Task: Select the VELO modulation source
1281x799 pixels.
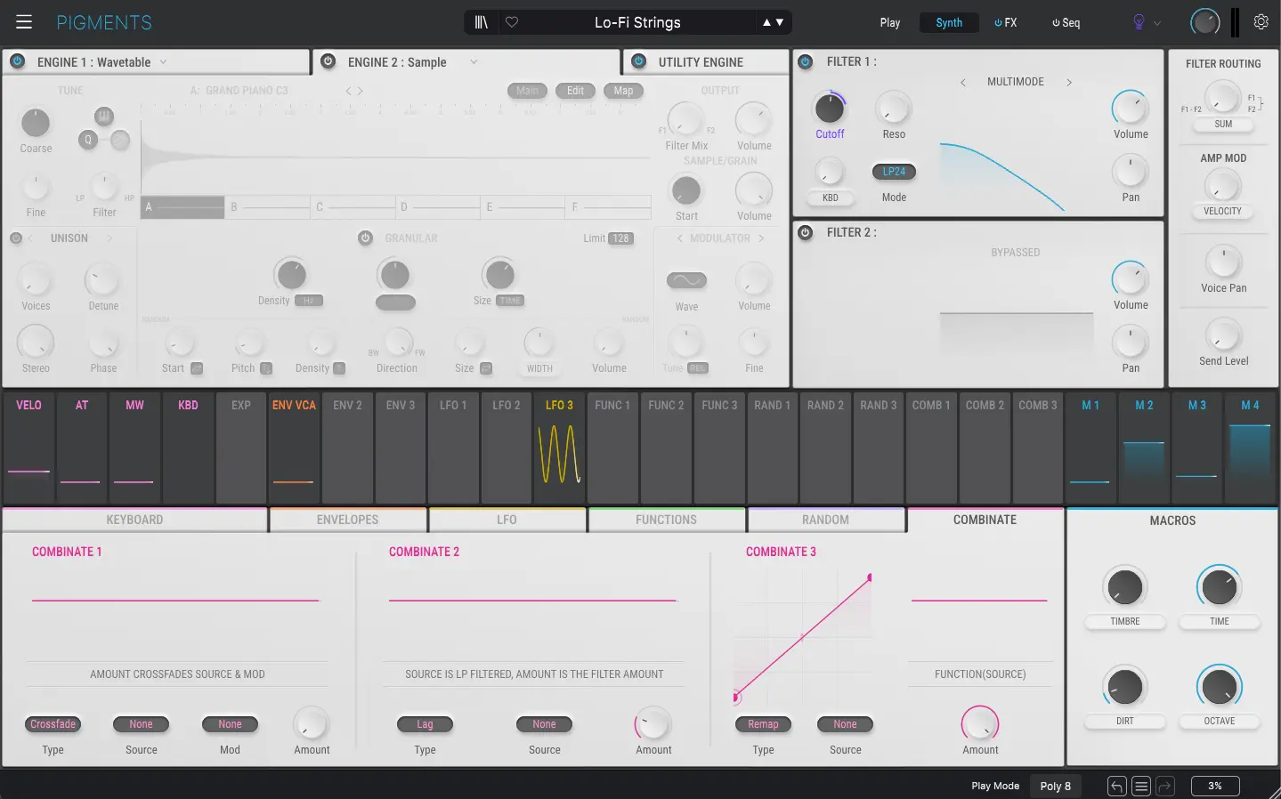Action: point(28,448)
